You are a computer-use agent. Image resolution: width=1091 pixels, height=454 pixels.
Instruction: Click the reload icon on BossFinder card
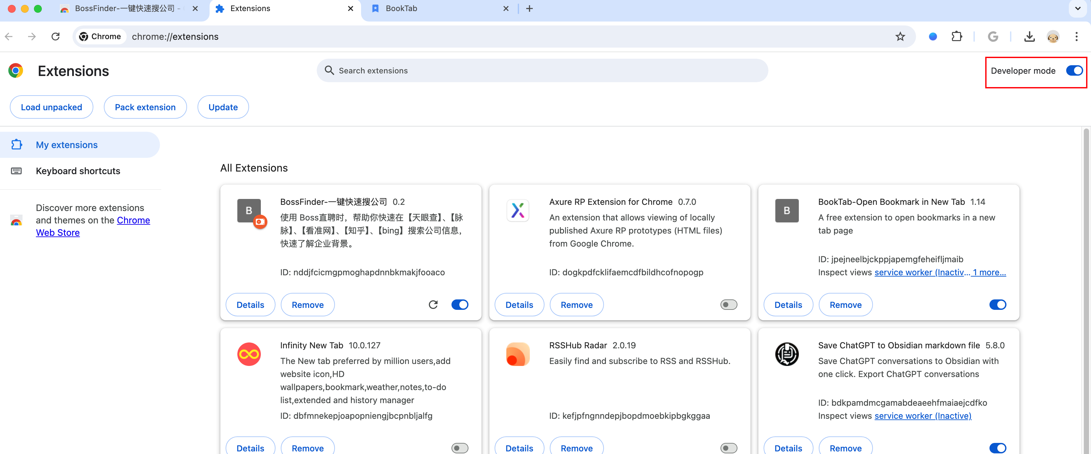pyautogui.click(x=433, y=305)
